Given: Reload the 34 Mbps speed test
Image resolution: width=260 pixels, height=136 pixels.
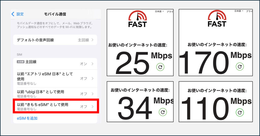Looking at the screenshot, I should 163,112.
